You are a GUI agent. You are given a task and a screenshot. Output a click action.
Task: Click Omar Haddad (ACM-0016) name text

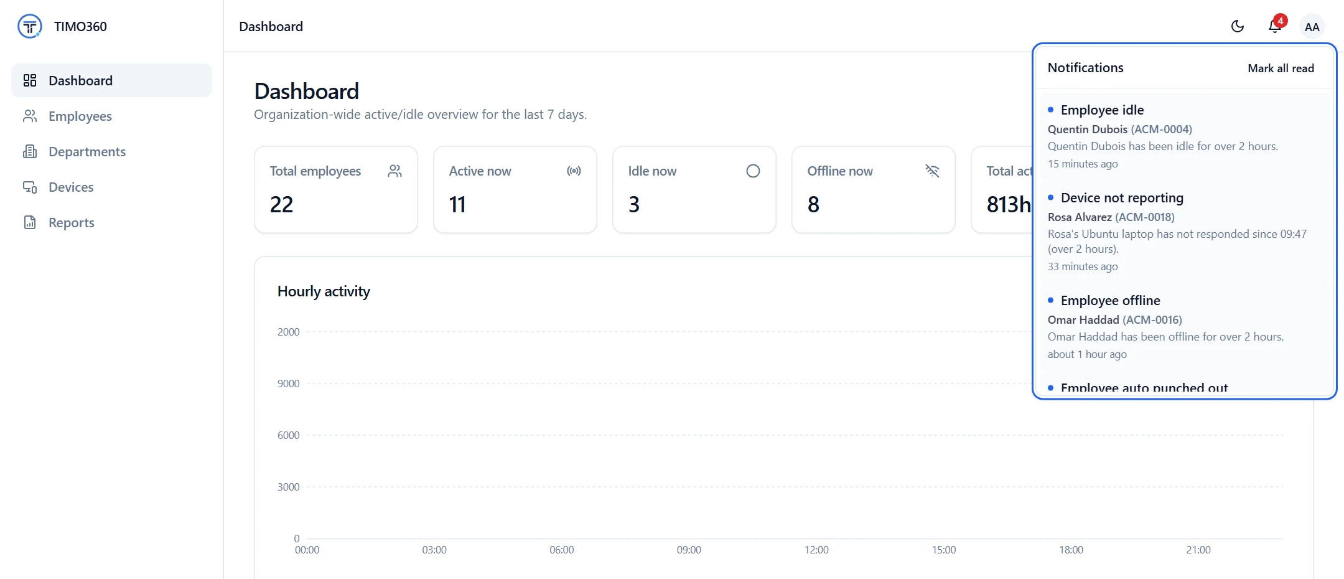coord(1115,319)
